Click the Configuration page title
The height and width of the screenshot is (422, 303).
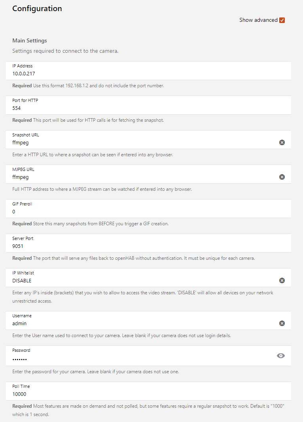(37, 8)
